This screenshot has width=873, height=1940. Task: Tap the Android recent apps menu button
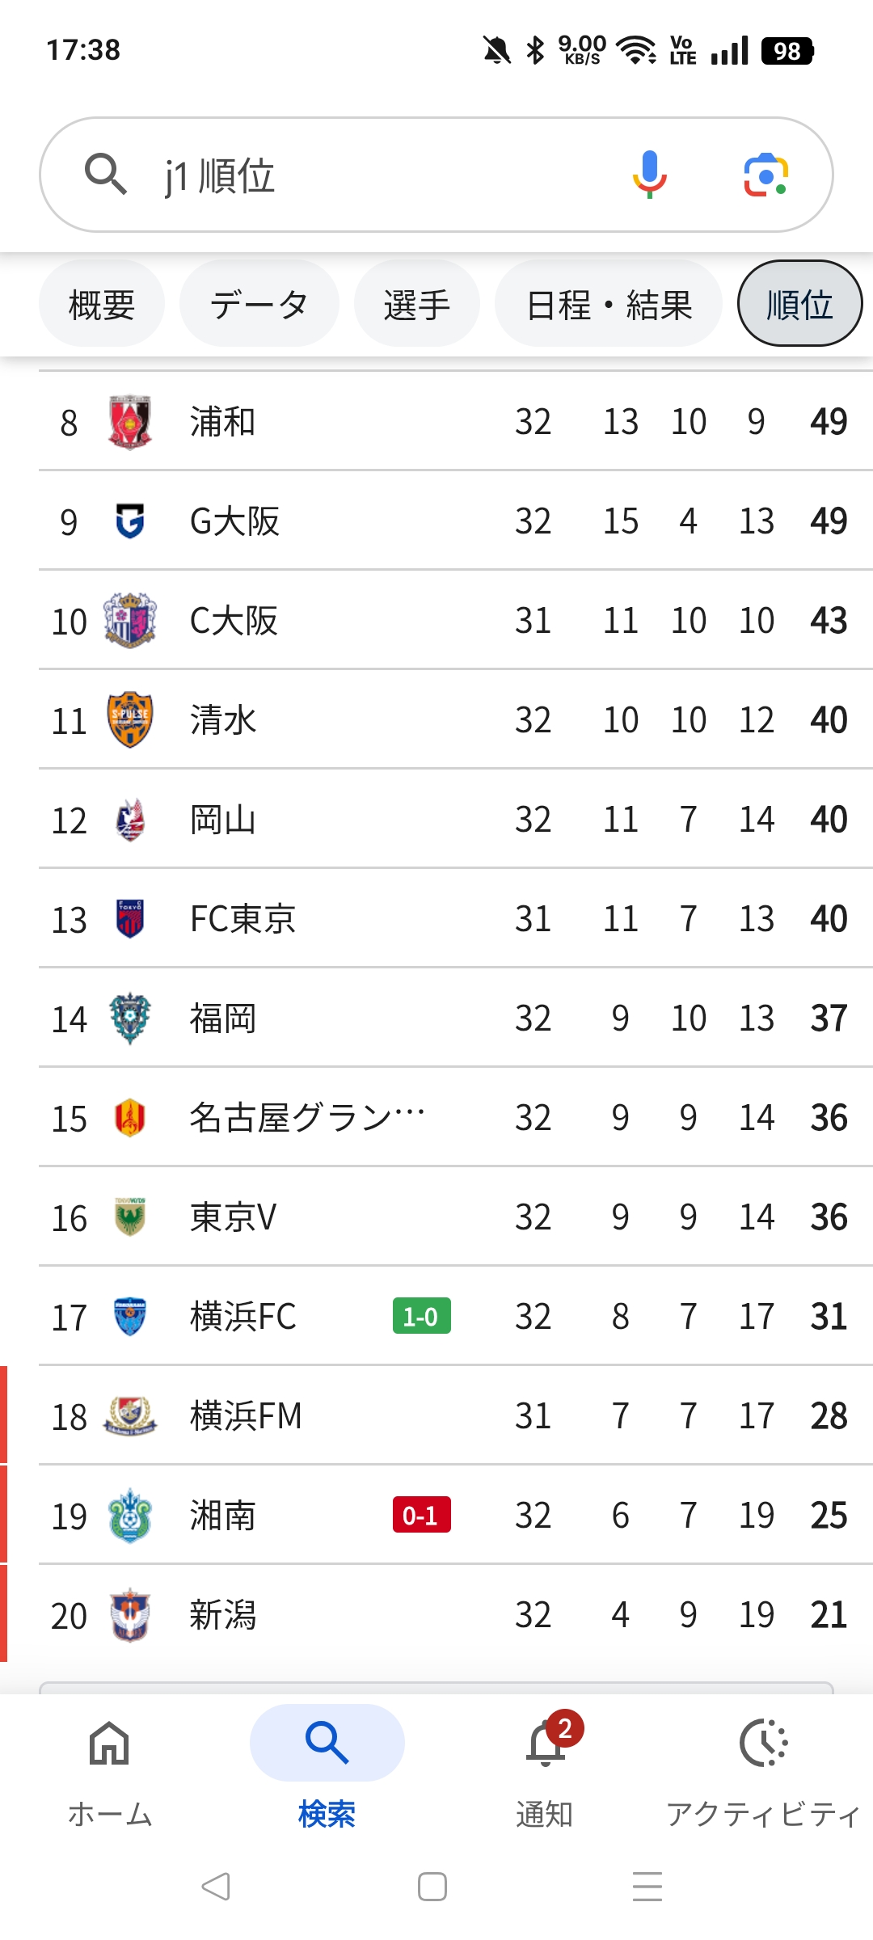tap(647, 1887)
